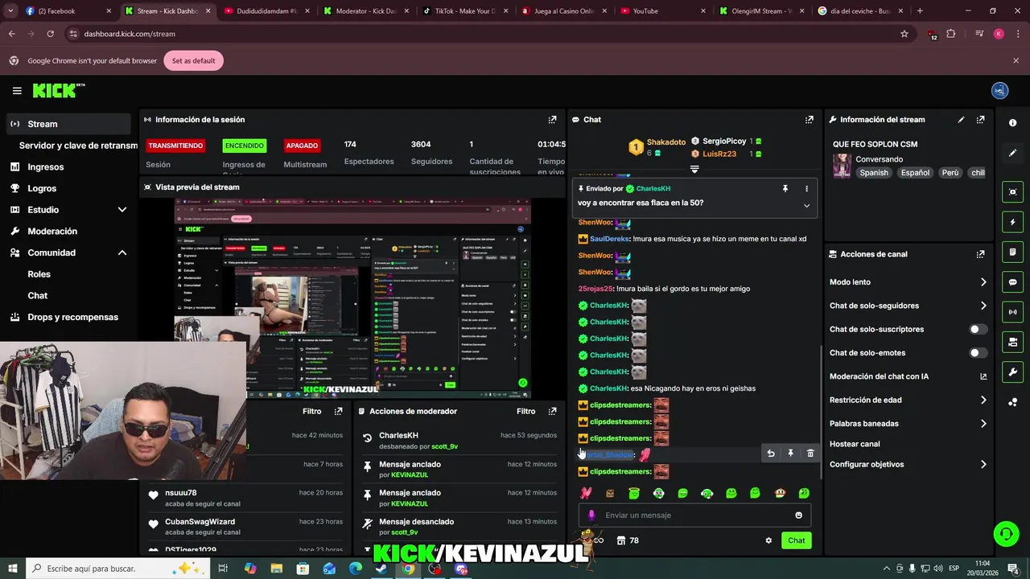This screenshot has height=579, width=1030.
Task: Open the hamburger navigation menu
Action: pos(17,91)
